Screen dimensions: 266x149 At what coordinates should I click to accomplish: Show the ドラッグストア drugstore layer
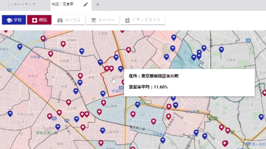click(143, 20)
